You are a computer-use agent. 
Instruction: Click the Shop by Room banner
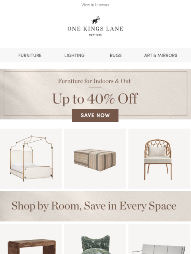coord(95,206)
